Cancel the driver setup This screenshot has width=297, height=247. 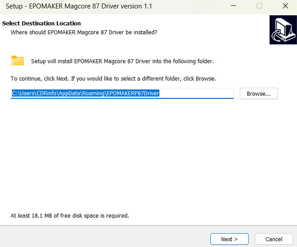(274, 239)
